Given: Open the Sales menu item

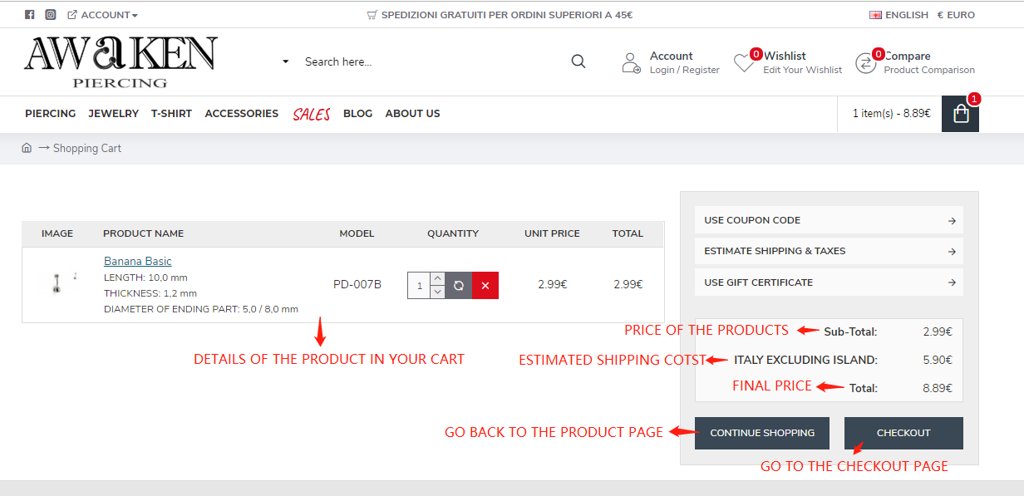Looking at the screenshot, I should (311, 114).
